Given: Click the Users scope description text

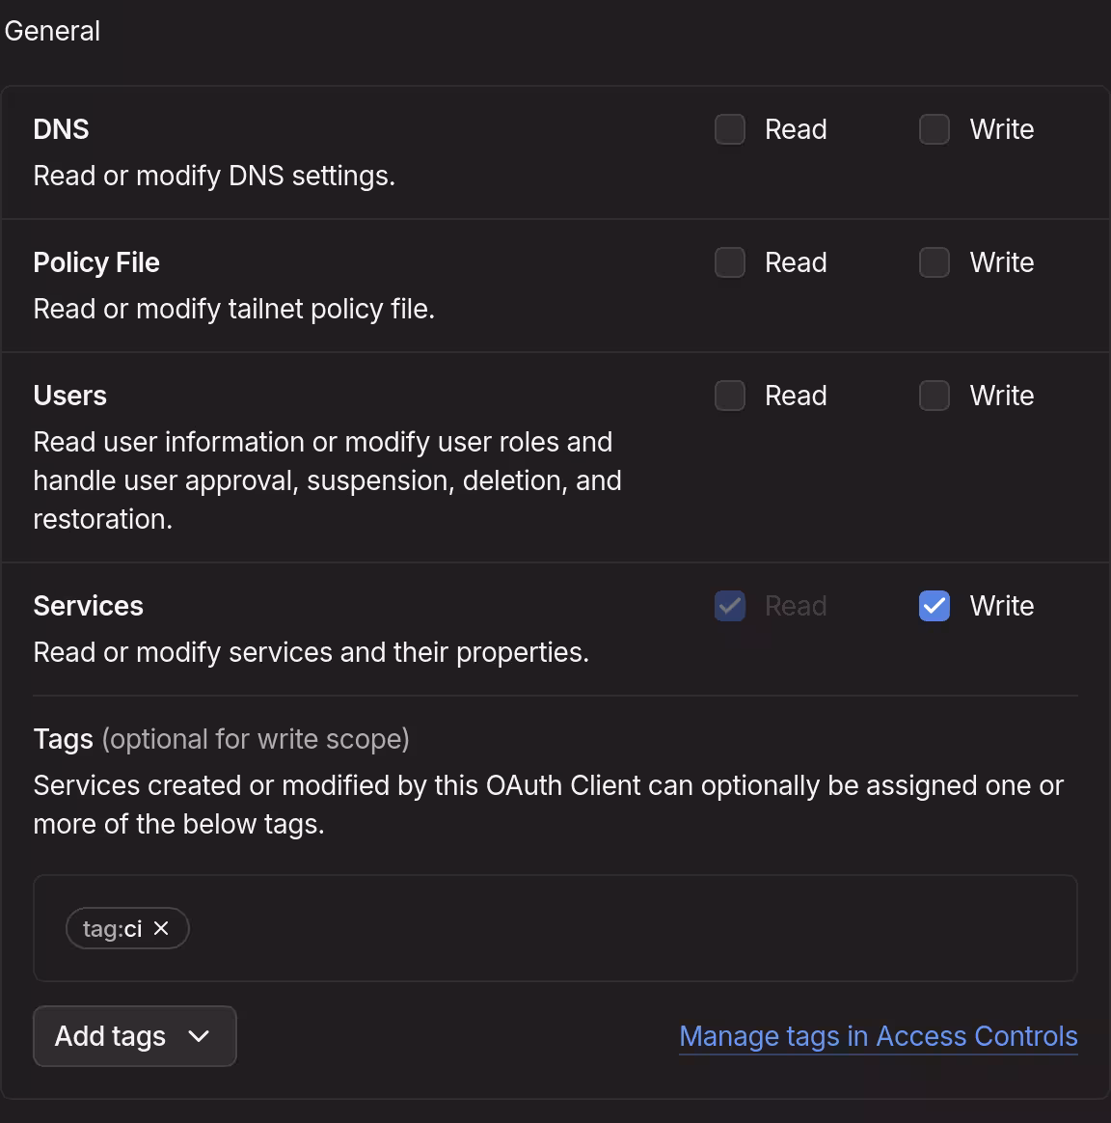Looking at the screenshot, I should pos(328,479).
